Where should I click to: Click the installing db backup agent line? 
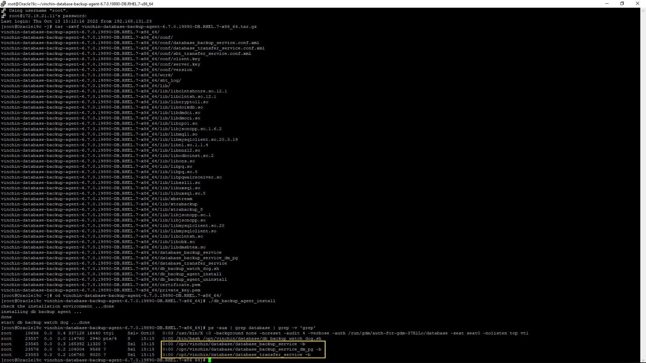click(41, 312)
